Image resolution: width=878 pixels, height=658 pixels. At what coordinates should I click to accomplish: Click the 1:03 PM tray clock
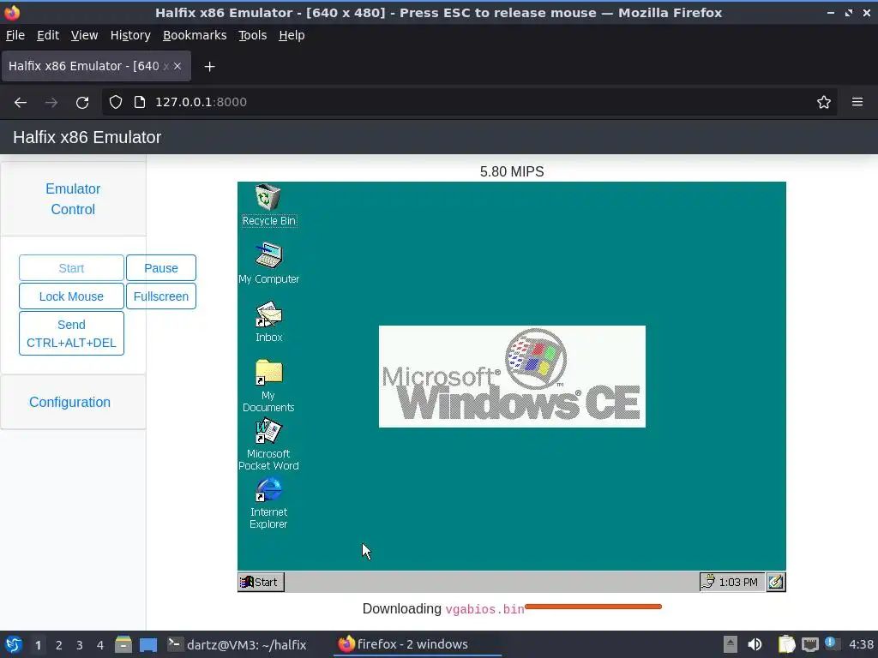(x=738, y=583)
